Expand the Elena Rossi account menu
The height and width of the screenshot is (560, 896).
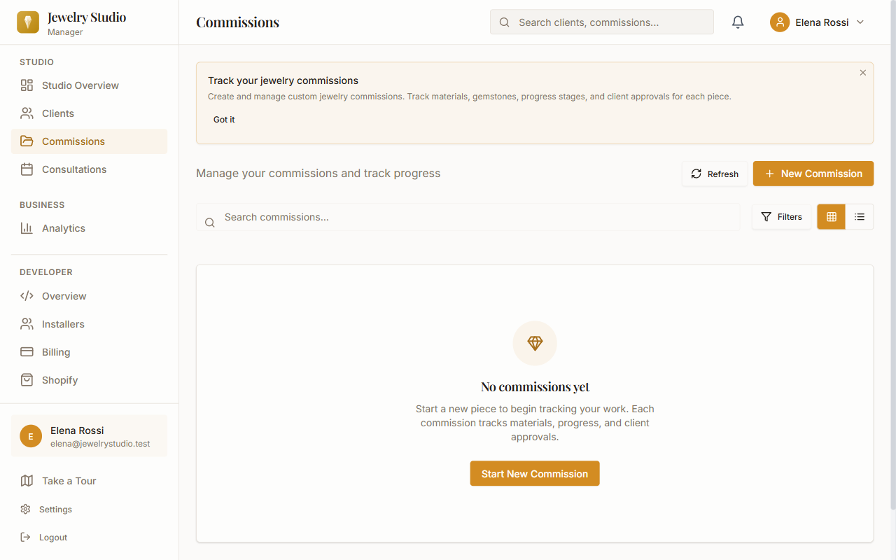pyautogui.click(x=818, y=22)
